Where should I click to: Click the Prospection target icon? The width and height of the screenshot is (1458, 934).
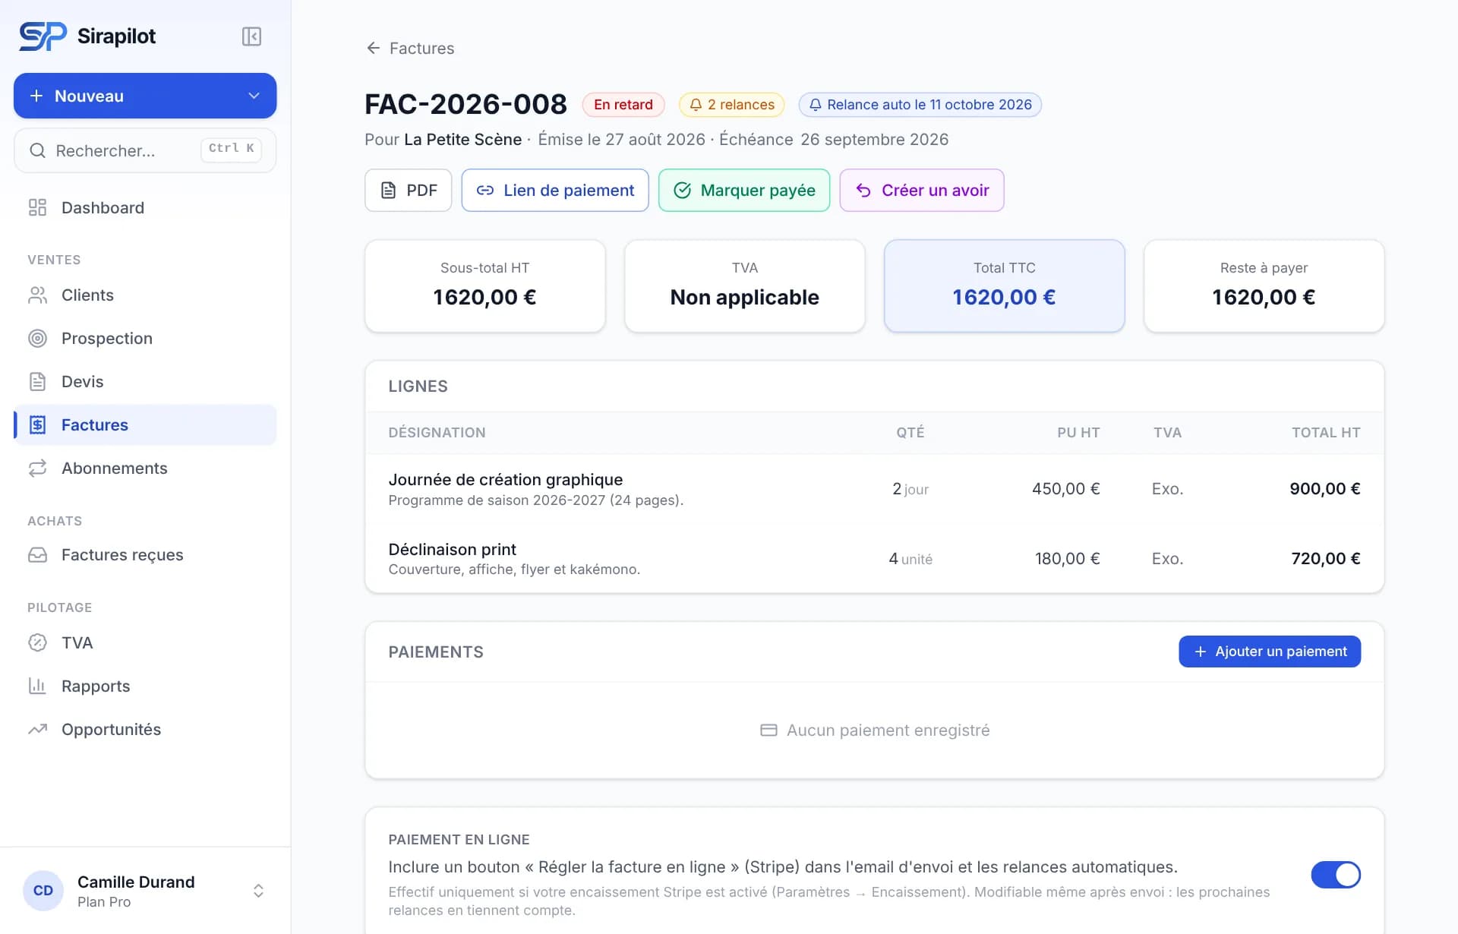point(37,338)
